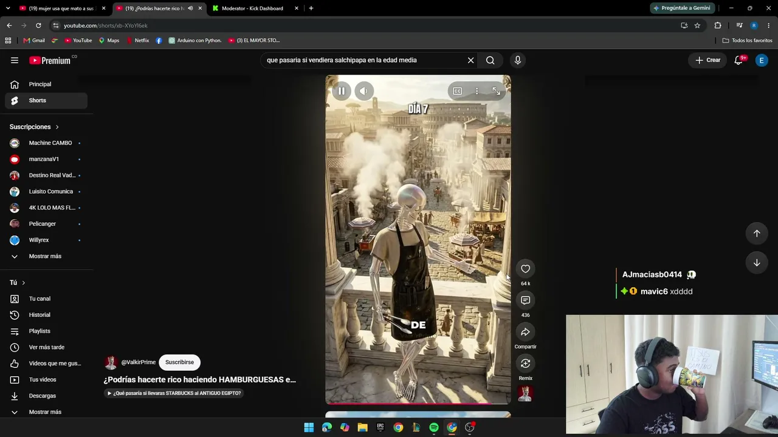Viewport: 778px width, 437px height.
Task: Mute the Short with the volume button
Action: point(363,91)
